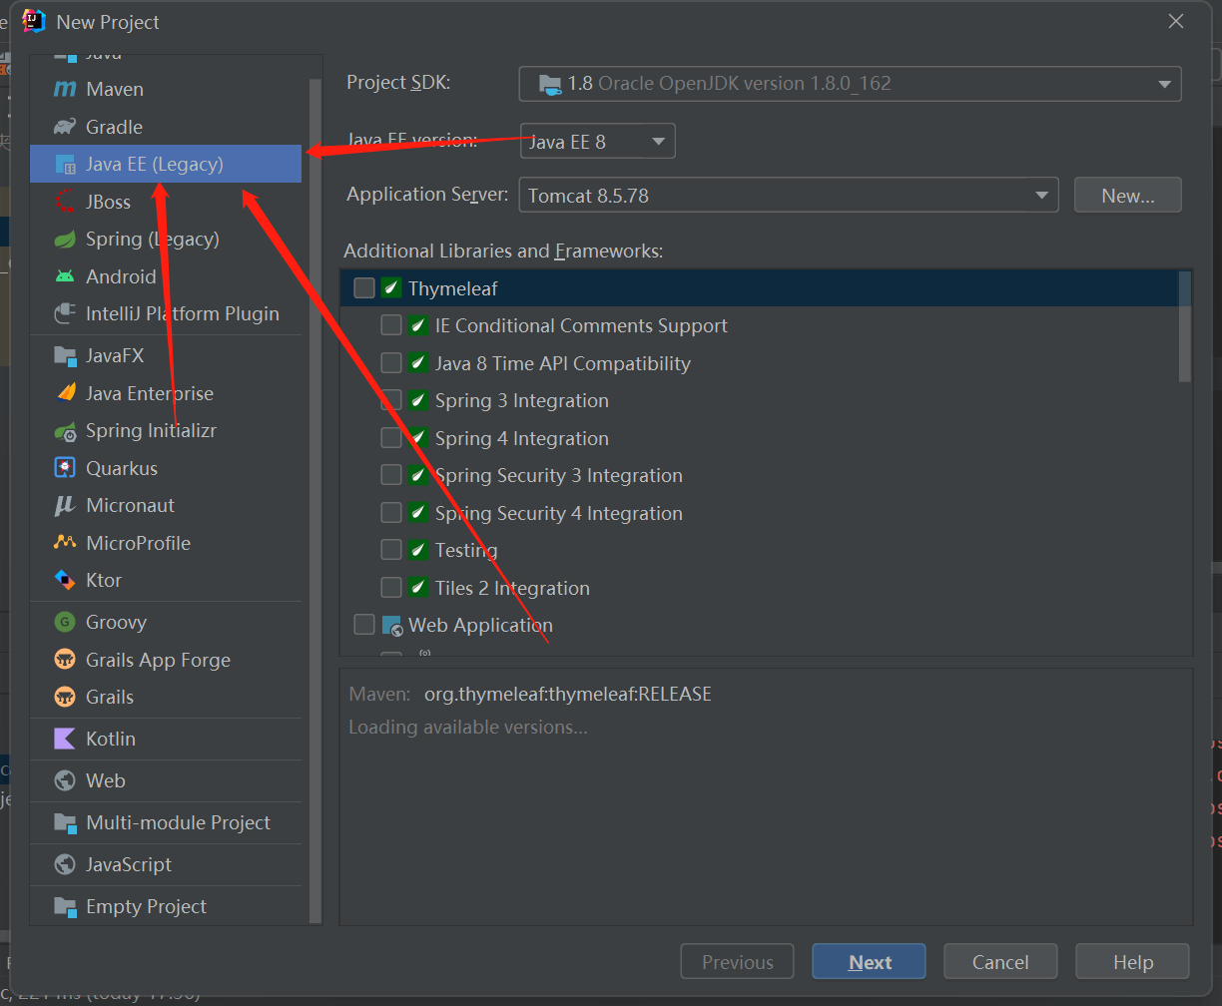Viewport: 1222px width, 1006px height.
Task: Click the Previous button
Action: click(738, 962)
